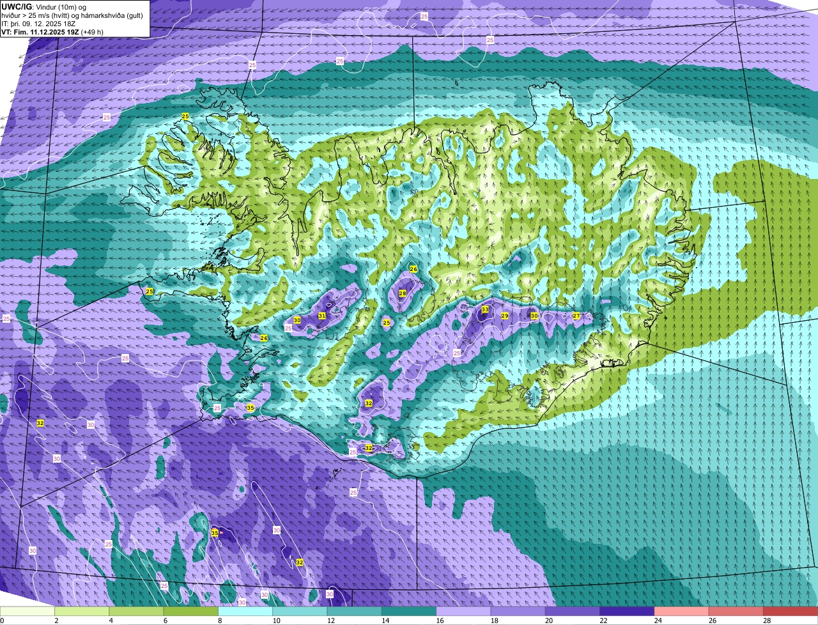Select the dark indigo swatch between 22 and 24
This screenshot has width=818, height=625.
click(627, 611)
